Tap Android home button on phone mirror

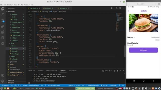coord(143,81)
